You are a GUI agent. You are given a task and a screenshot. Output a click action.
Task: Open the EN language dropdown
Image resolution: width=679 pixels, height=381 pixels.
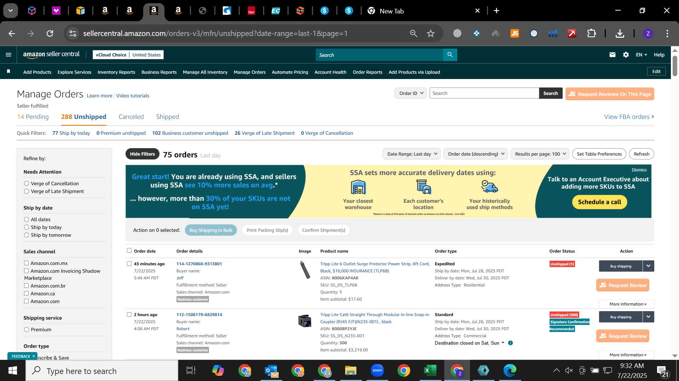(641, 55)
